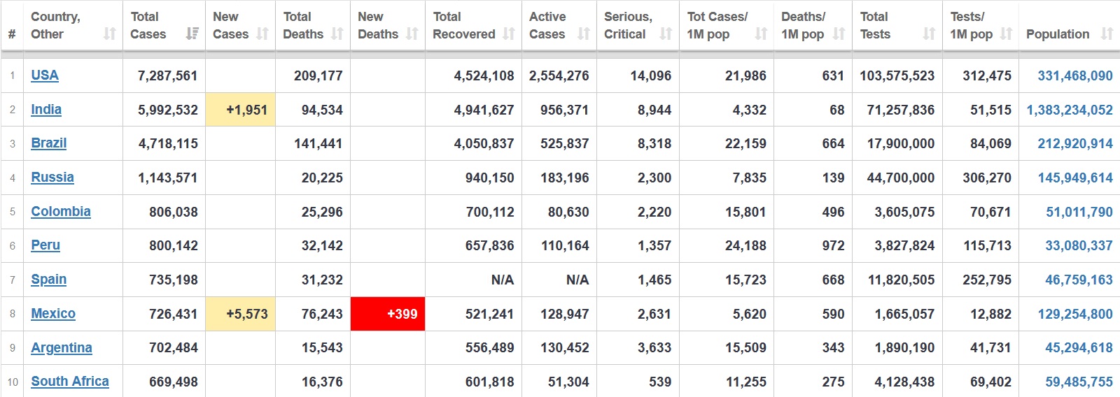Viewport: 1120px width, 397px height.
Task: Open Russia population 145,949,614 link
Action: (1075, 178)
